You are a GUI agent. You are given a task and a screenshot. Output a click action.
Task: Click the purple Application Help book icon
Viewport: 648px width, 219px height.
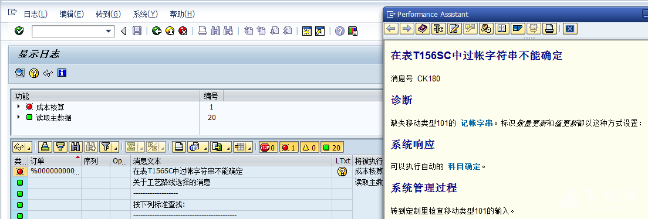423,29
